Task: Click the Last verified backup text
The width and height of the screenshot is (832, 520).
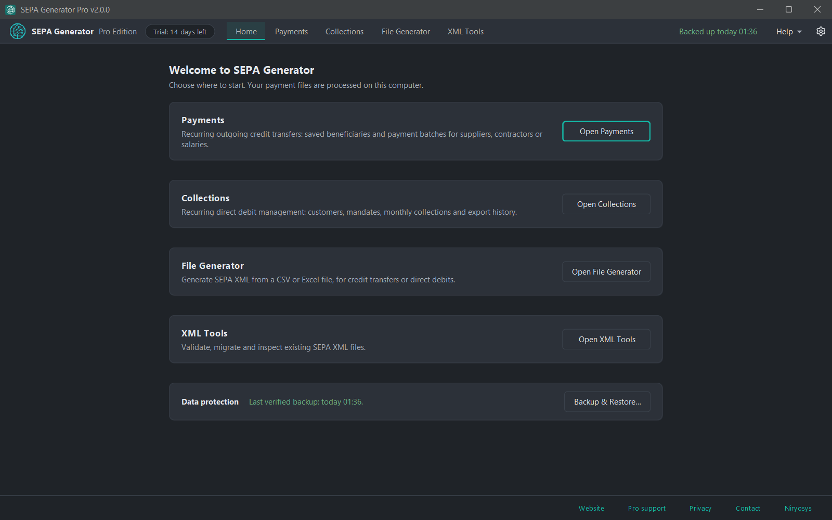Action: [x=306, y=402]
